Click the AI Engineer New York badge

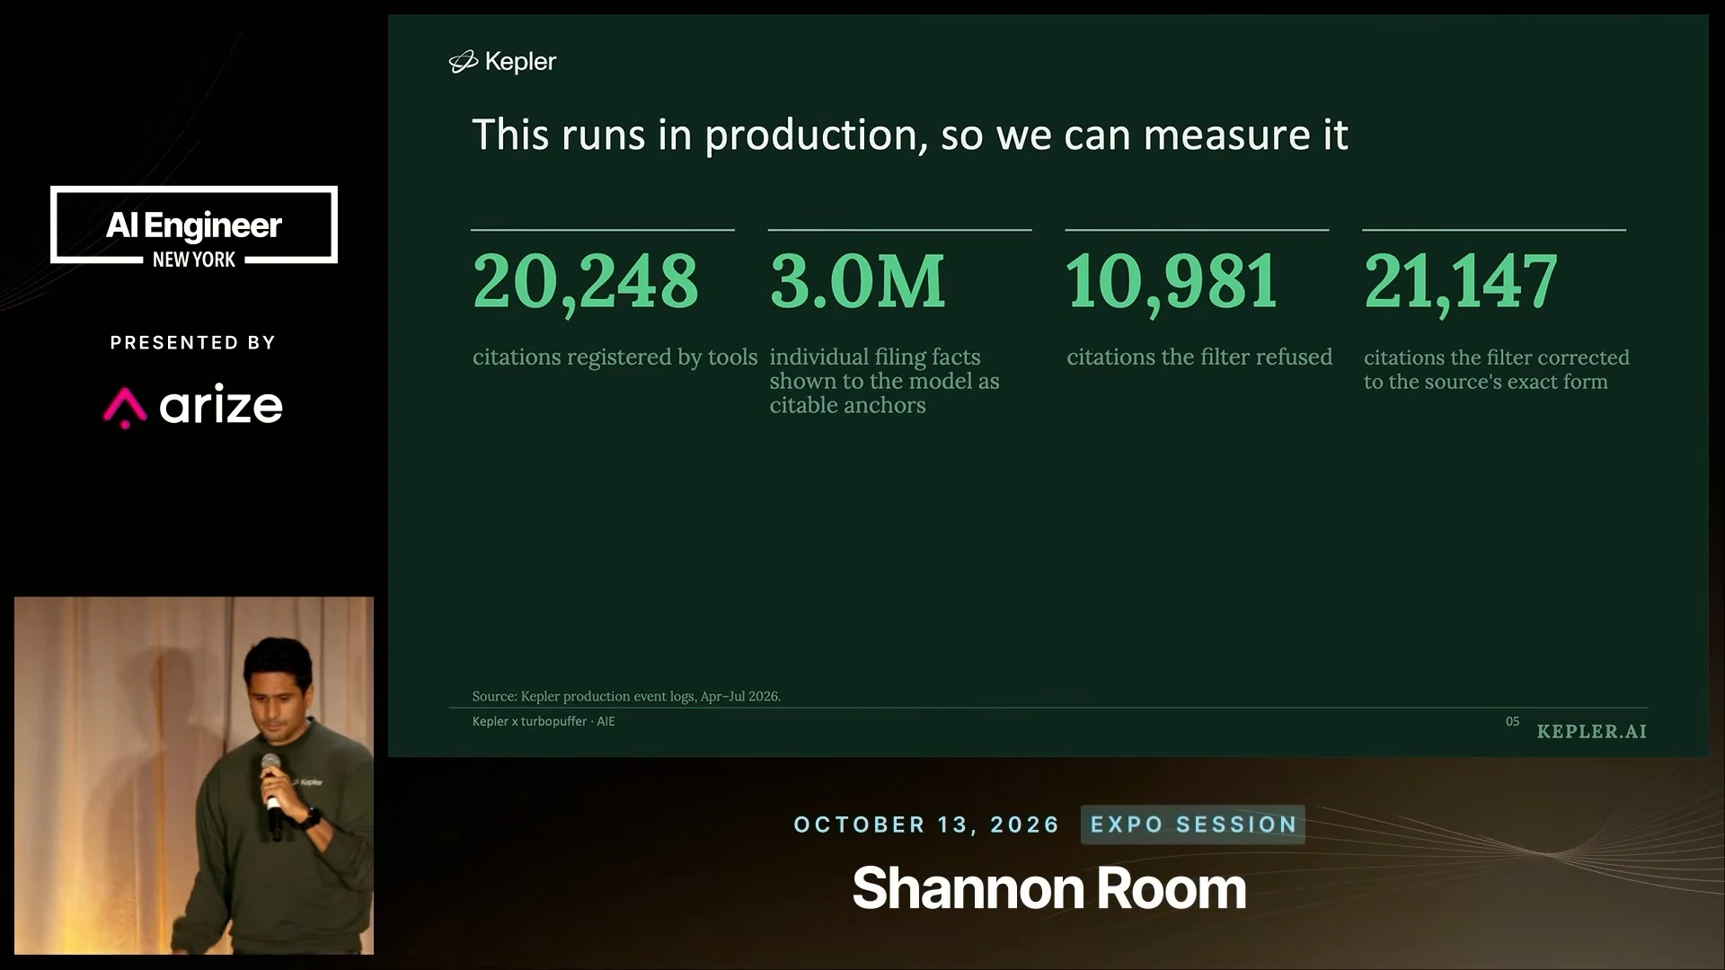click(194, 226)
